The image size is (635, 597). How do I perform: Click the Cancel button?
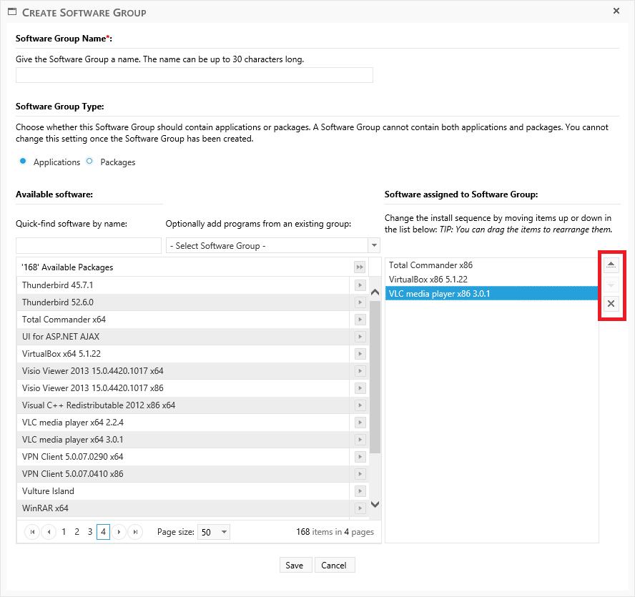pyautogui.click(x=334, y=565)
